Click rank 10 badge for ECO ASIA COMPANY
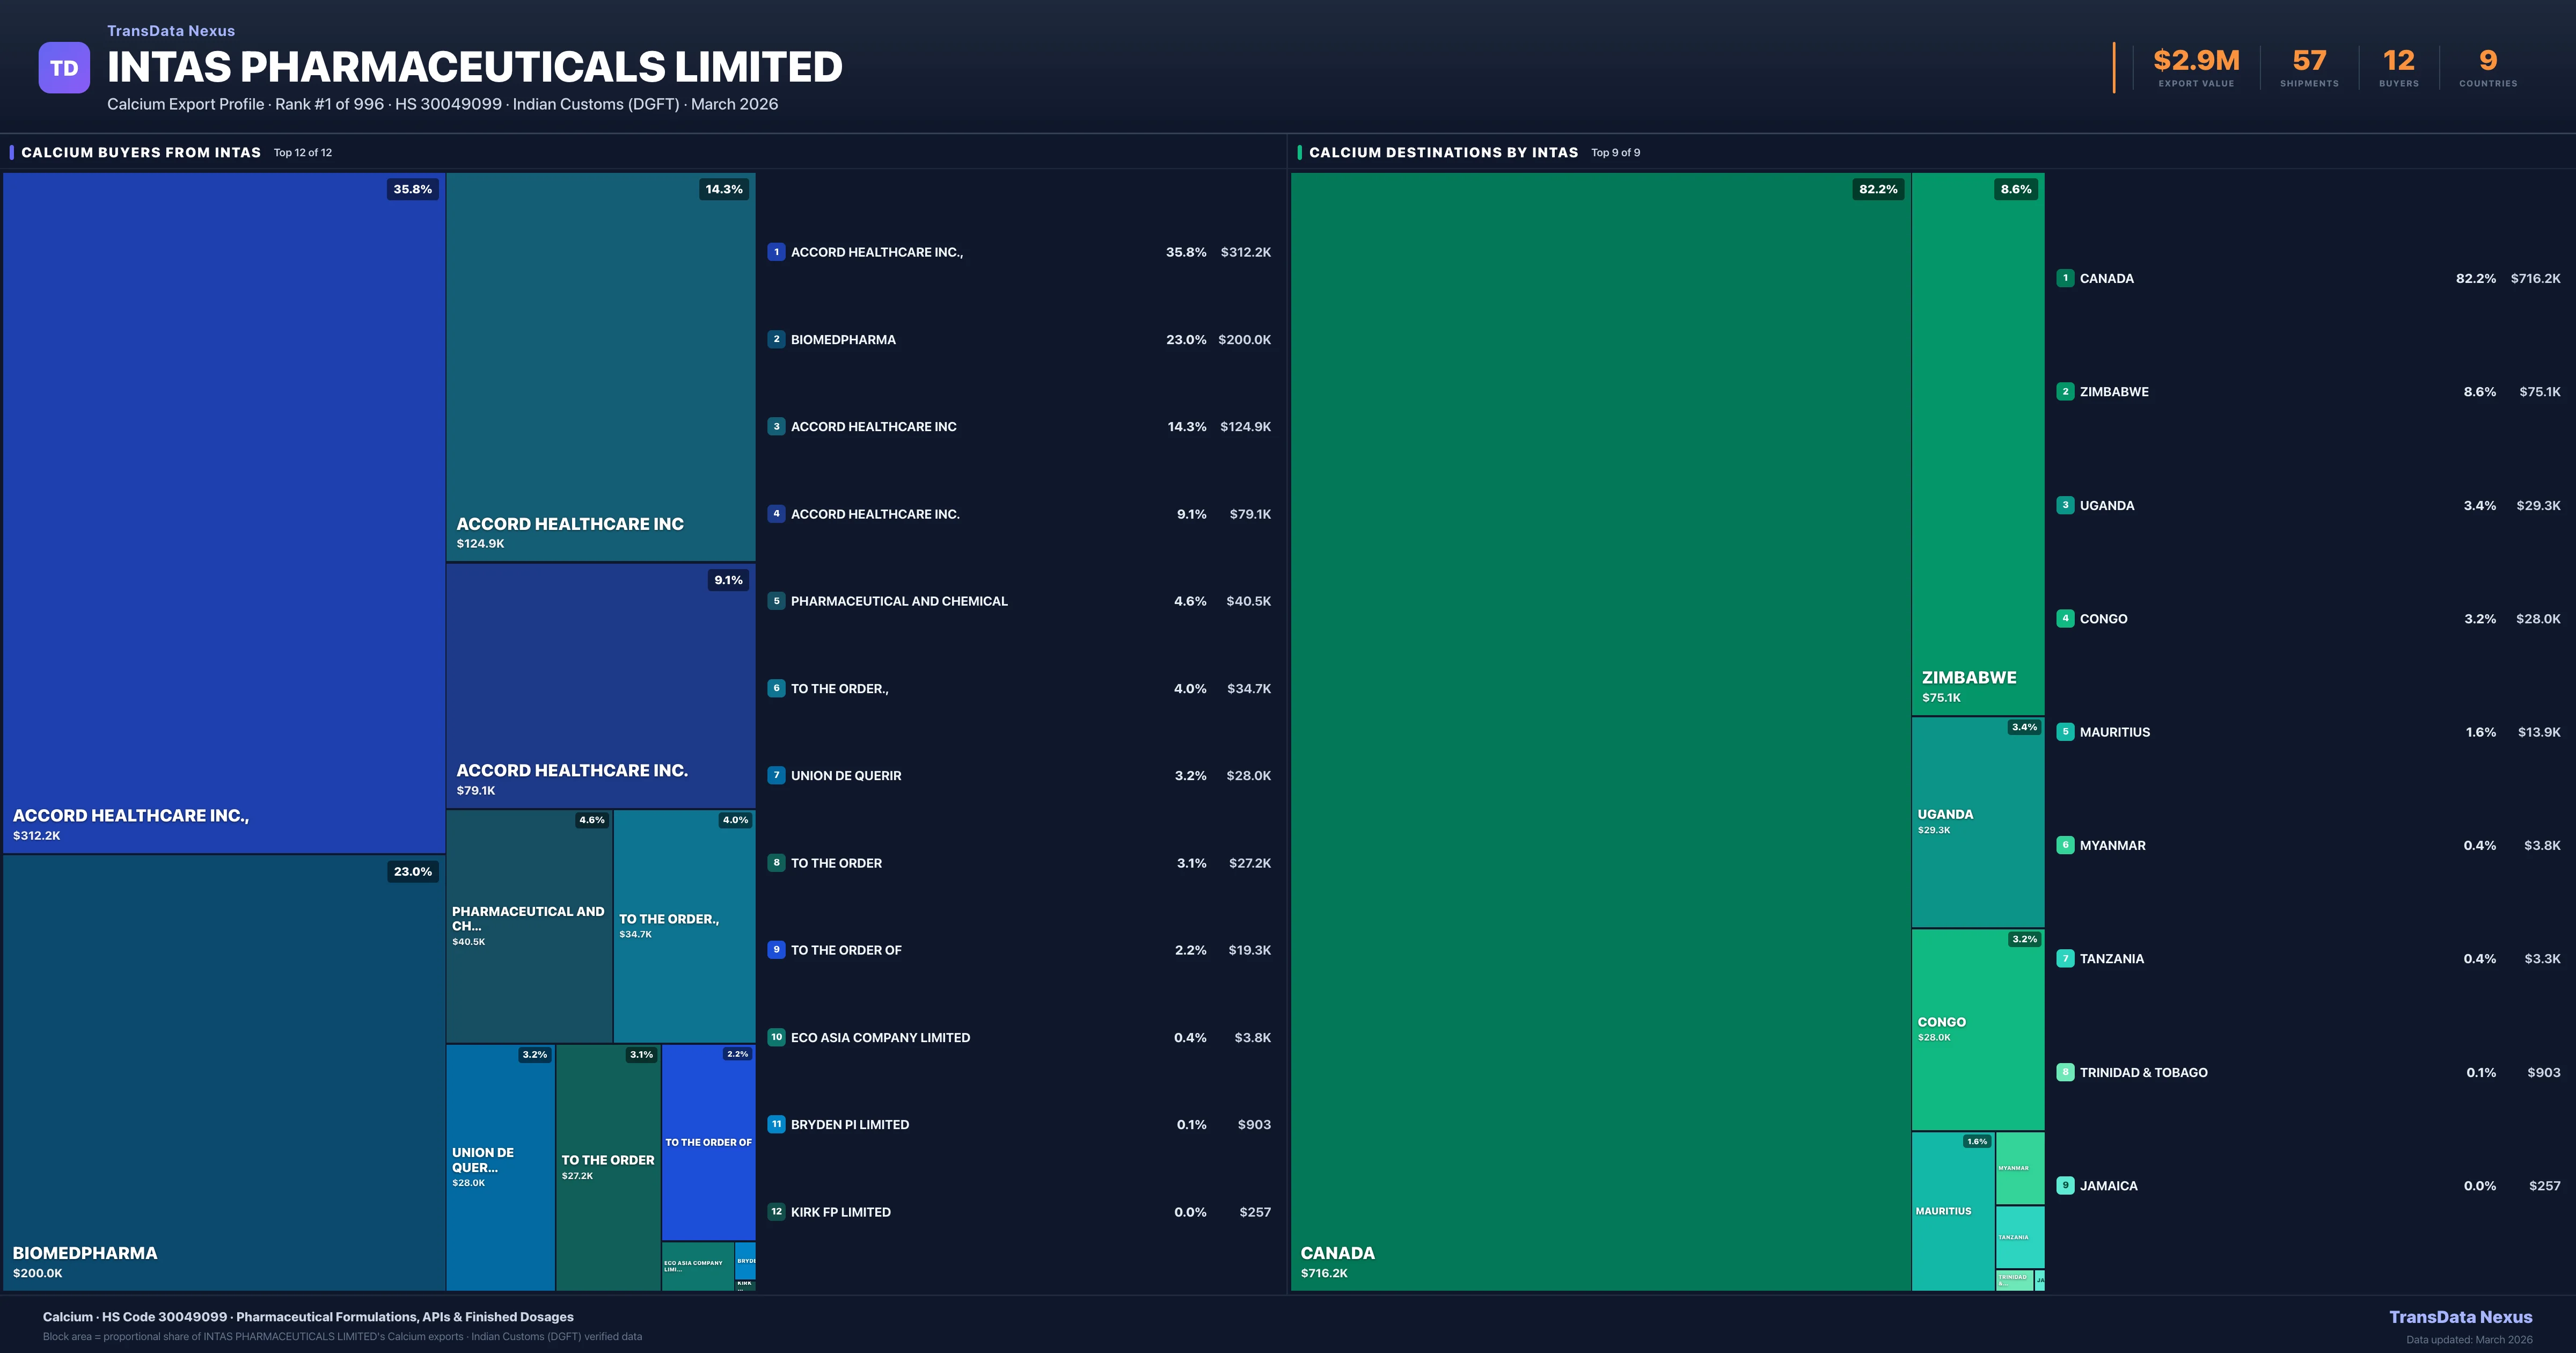Screen dimensions: 2576x1353 776,1037
